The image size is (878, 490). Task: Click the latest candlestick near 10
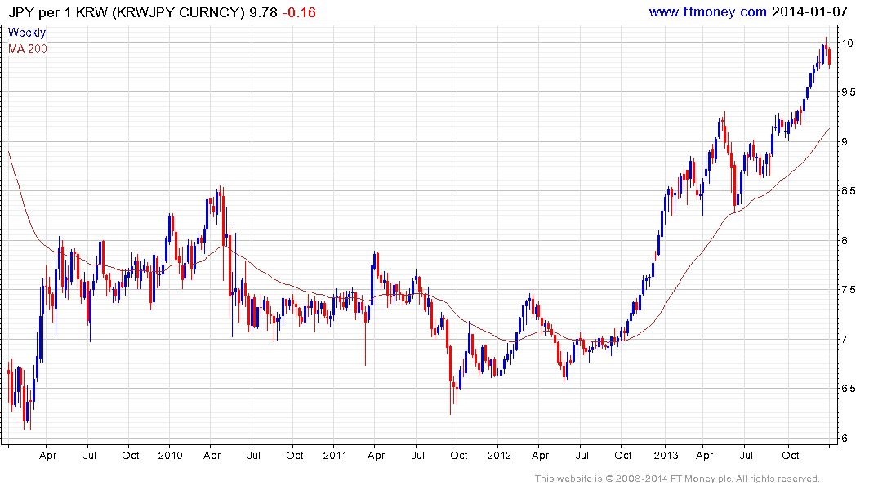829,57
